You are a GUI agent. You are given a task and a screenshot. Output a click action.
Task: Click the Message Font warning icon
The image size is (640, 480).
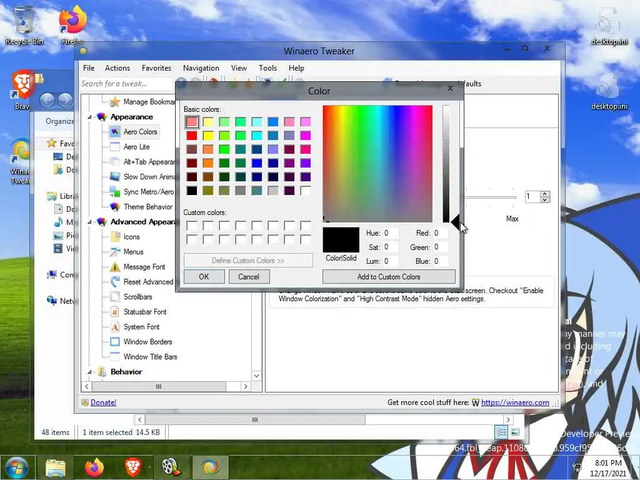[115, 267]
